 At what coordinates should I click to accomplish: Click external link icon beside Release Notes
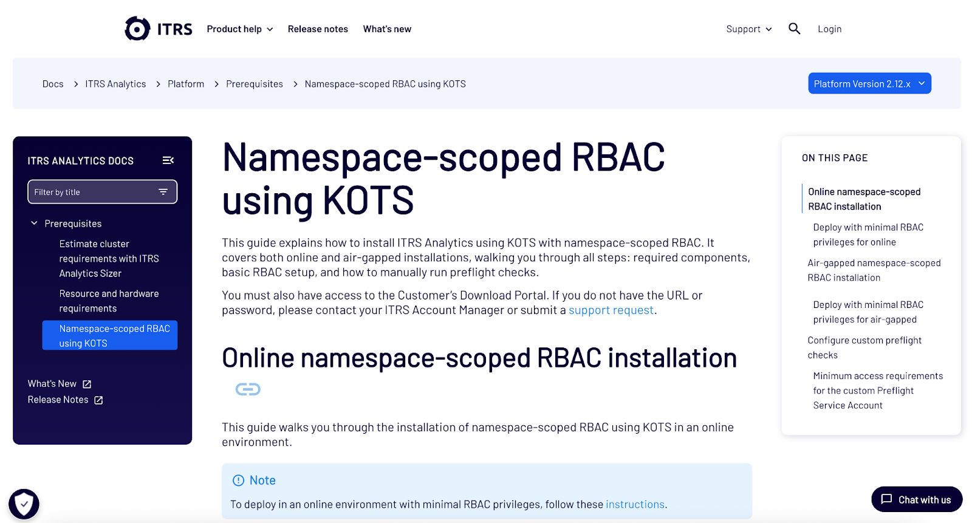tap(98, 400)
